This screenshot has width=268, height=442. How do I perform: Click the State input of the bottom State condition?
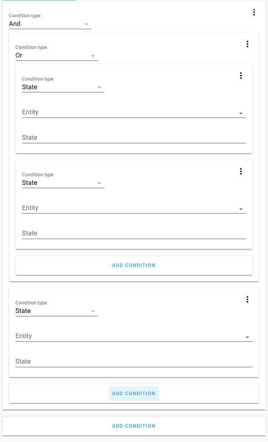pyautogui.click(x=133, y=362)
